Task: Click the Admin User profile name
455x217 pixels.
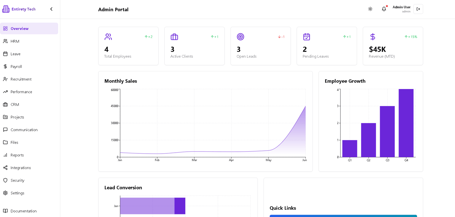Action: (x=401, y=7)
